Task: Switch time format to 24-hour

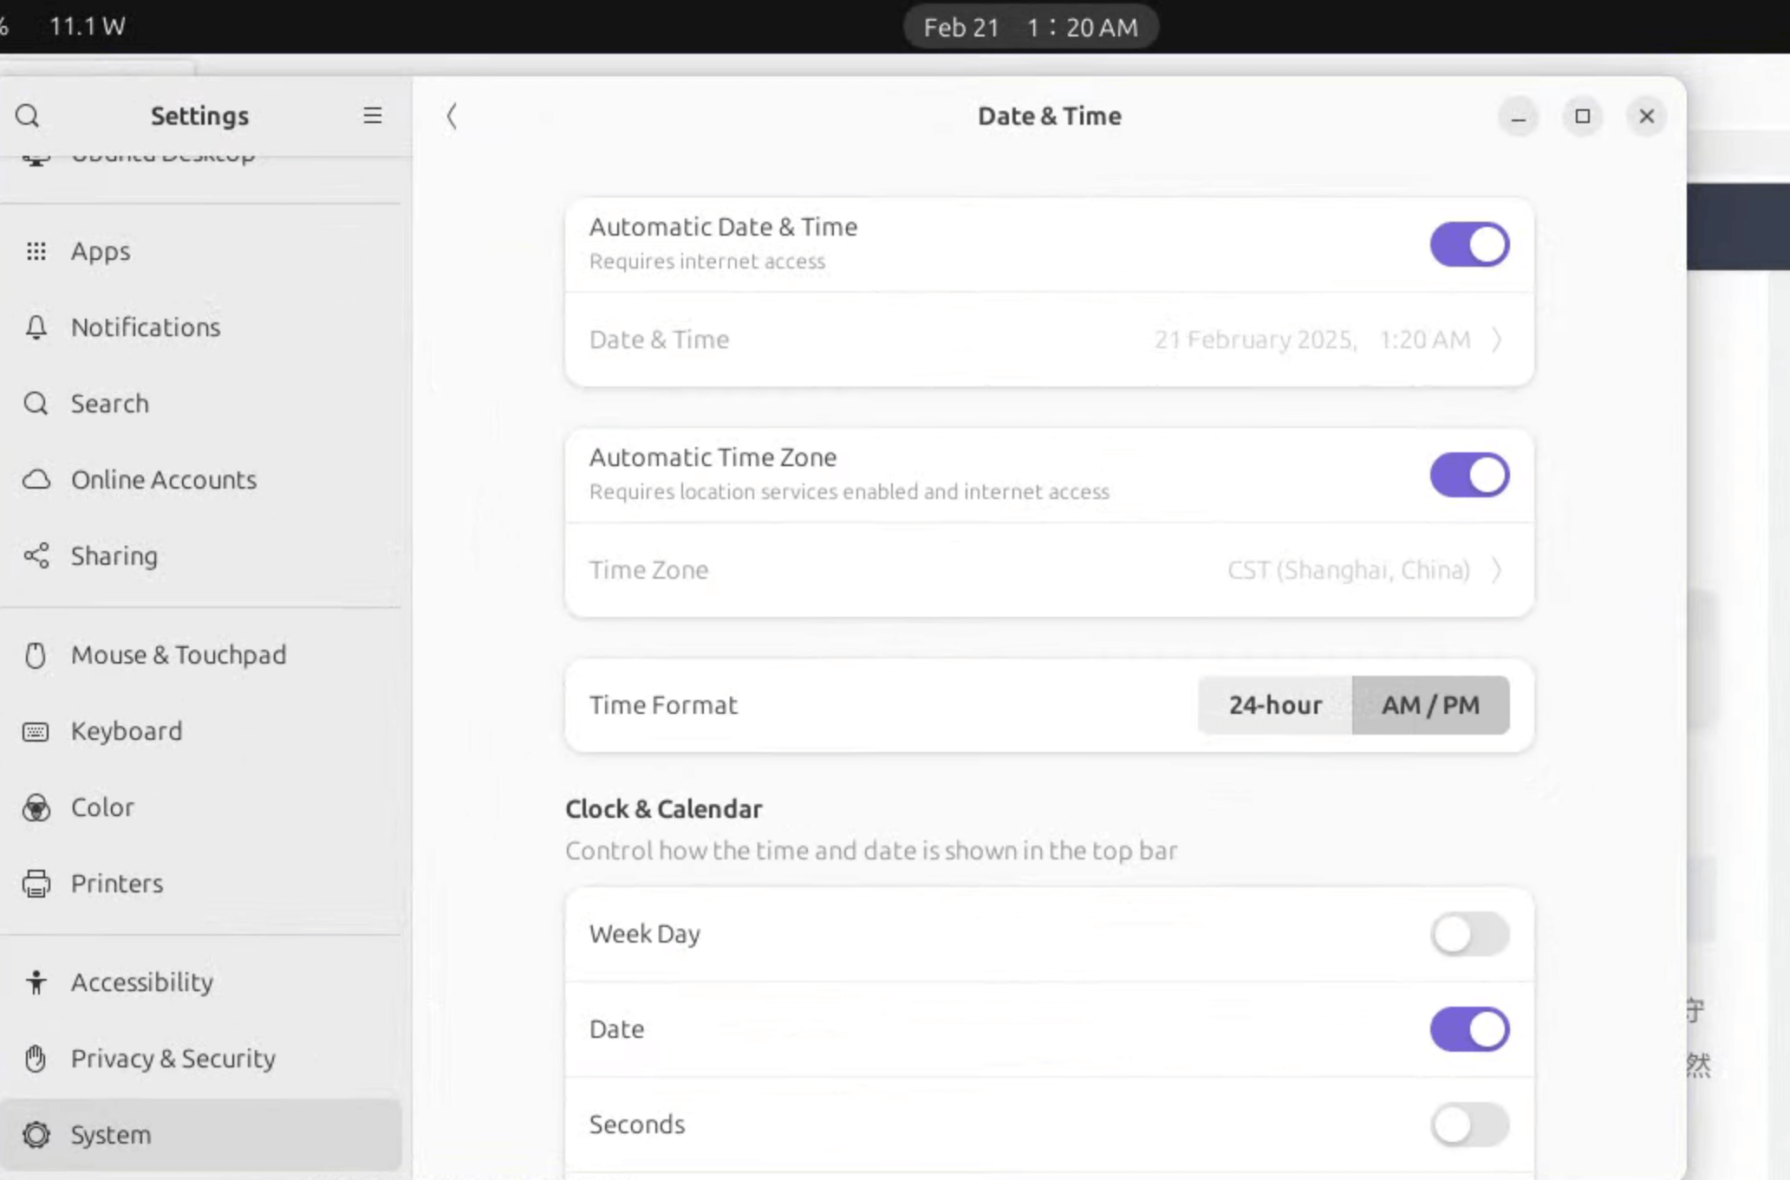Action: pyautogui.click(x=1275, y=705)
